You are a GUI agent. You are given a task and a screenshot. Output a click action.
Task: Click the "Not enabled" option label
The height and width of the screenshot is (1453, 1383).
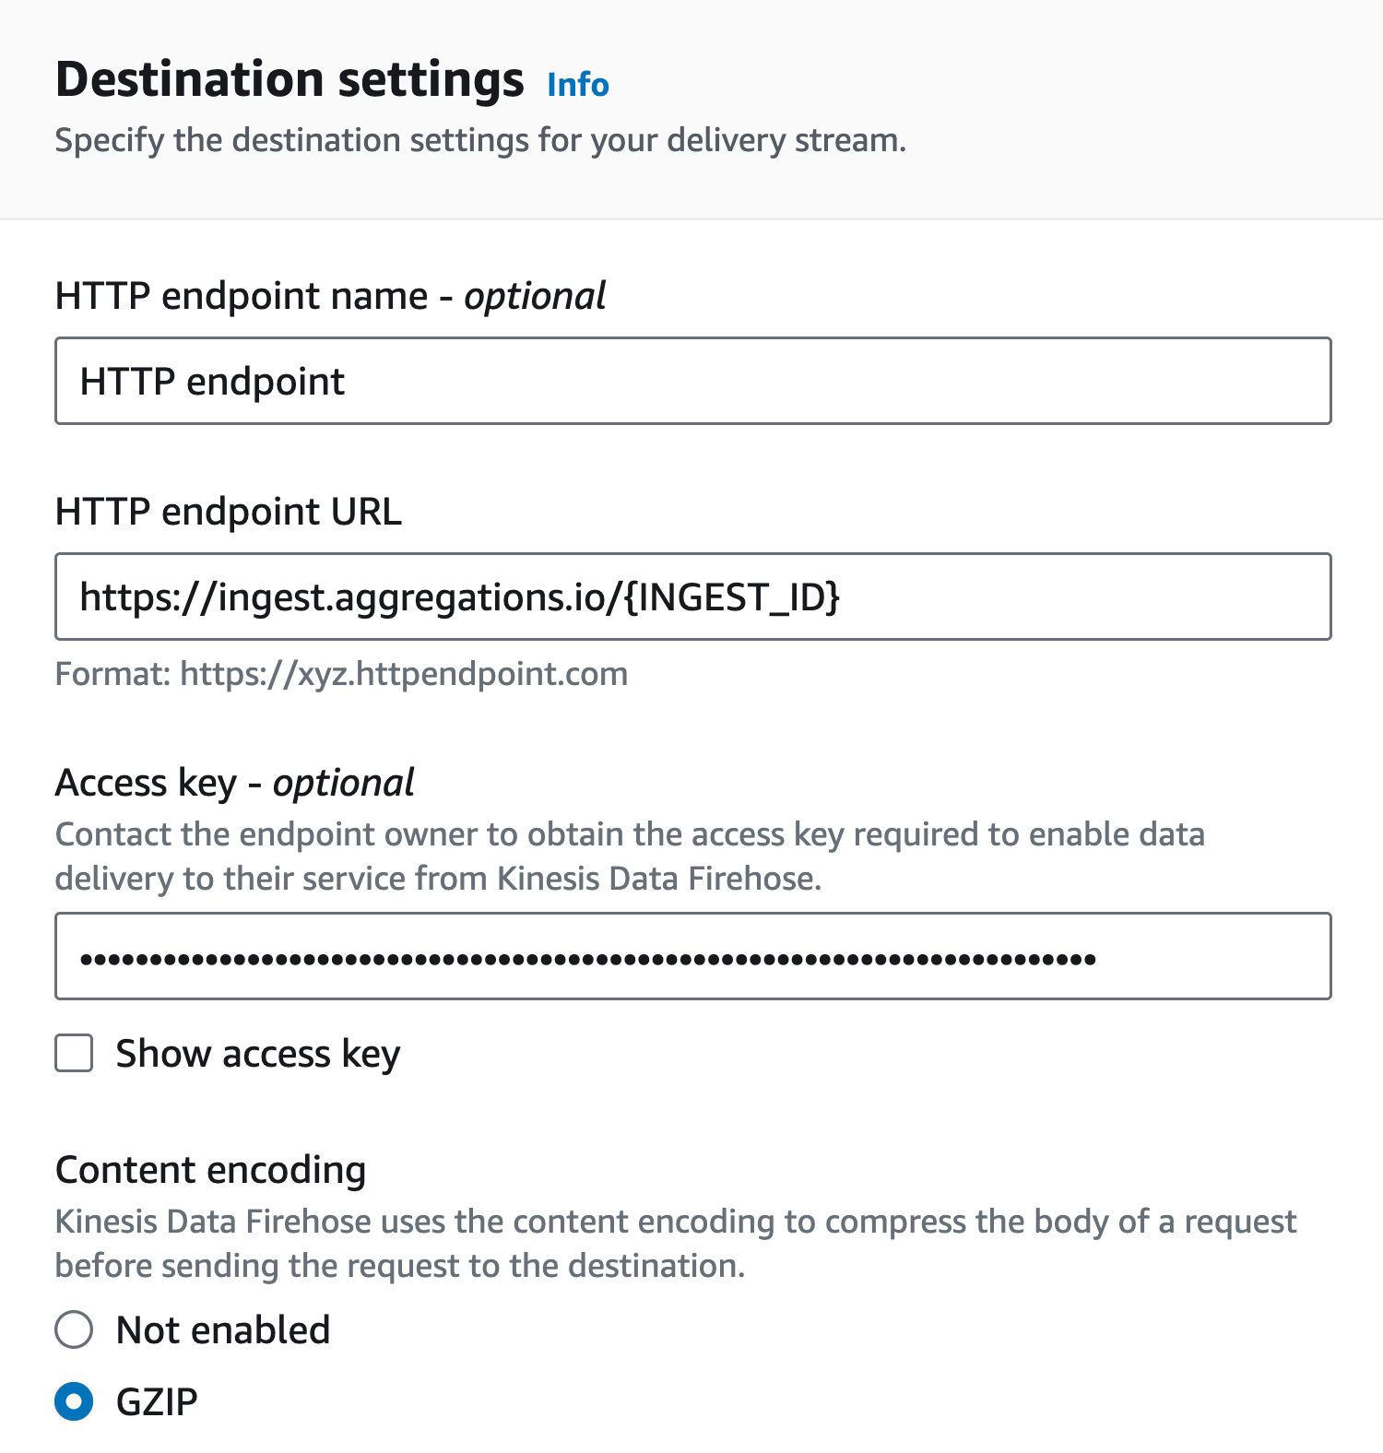(222, 1329)
